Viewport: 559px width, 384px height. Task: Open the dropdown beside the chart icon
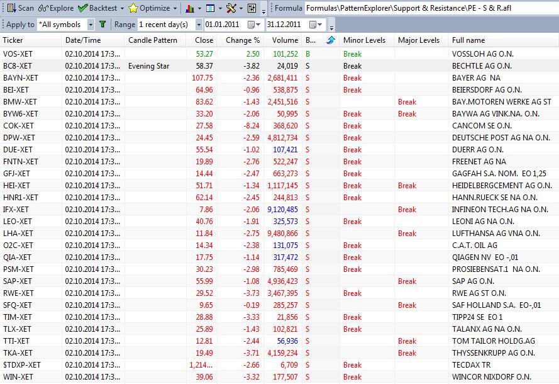(x=199, y=8)
